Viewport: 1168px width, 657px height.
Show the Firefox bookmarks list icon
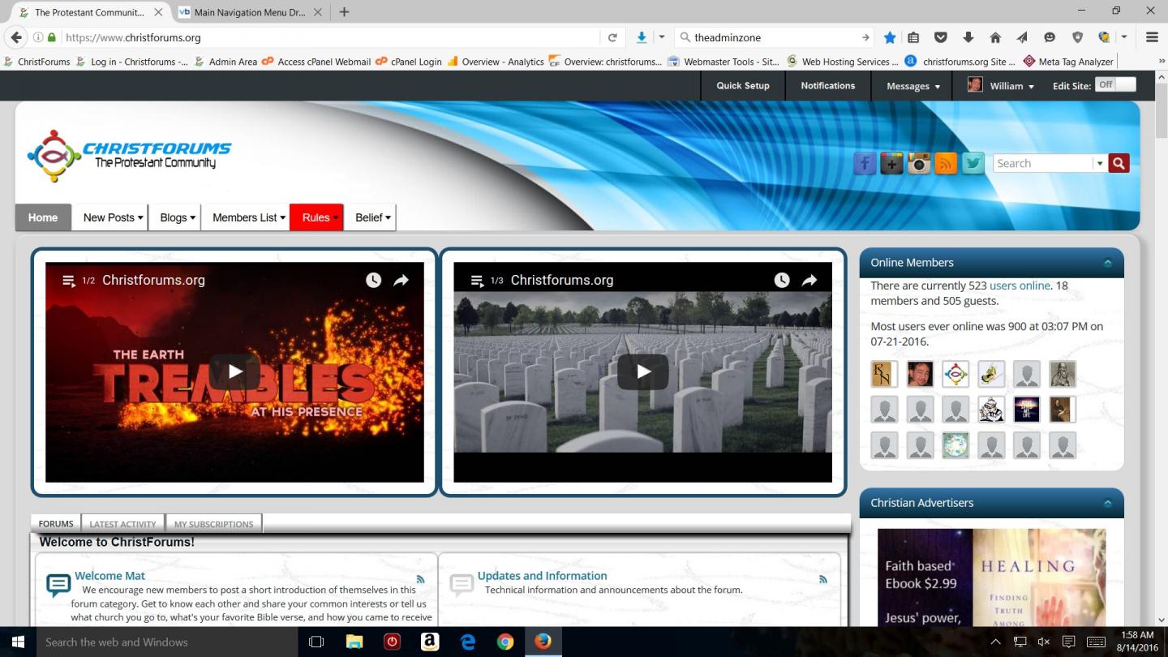click(913, 37)
